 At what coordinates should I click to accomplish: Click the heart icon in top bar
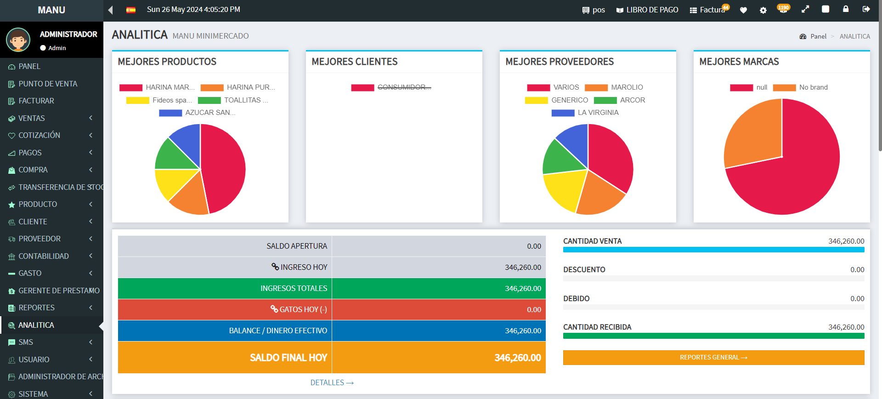[743, 10]
